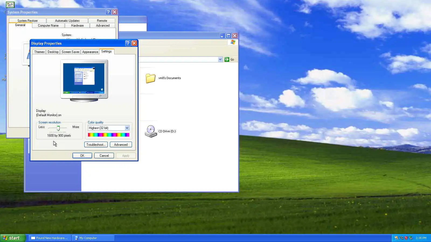Image resolution: width=431 pixels, height=242 pixels.
Task: Click the "vm8's Documents" folder label
Action: (170, 78)
